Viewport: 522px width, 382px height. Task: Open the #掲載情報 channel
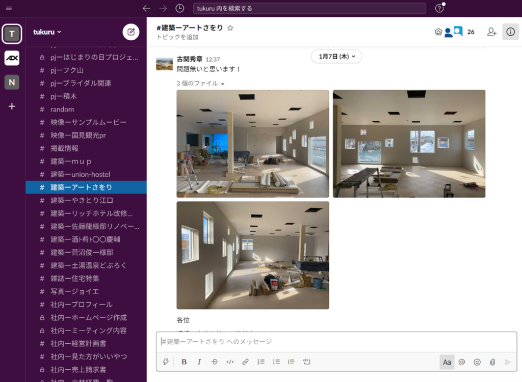click(62, 148)
